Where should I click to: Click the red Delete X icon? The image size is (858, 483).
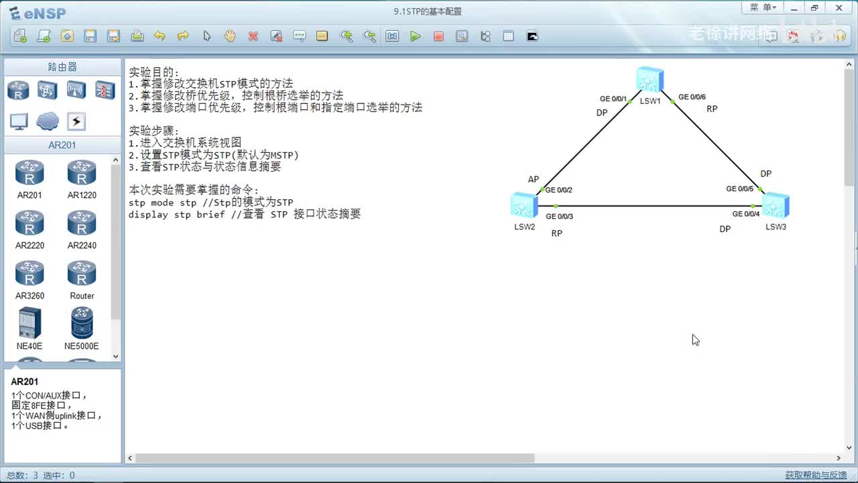[253, 36]
